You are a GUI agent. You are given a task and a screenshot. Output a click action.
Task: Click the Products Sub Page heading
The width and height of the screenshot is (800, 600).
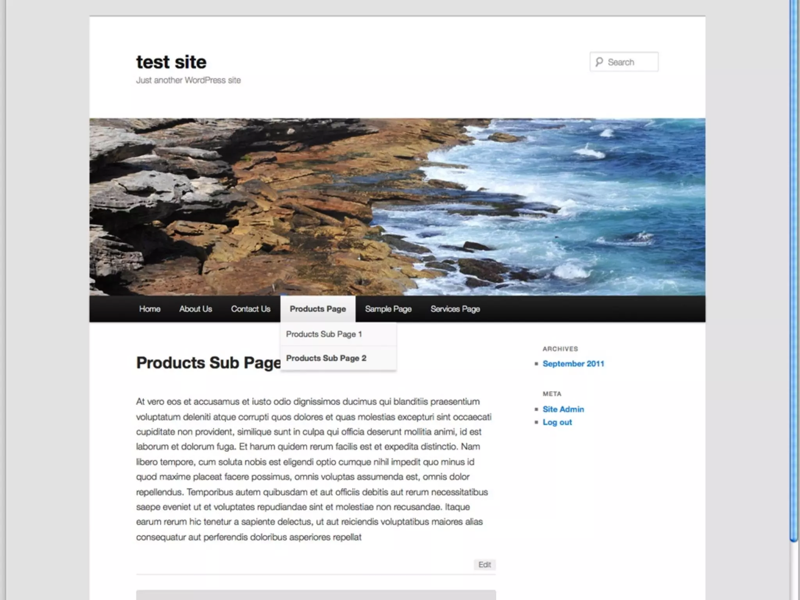(208, 362)
